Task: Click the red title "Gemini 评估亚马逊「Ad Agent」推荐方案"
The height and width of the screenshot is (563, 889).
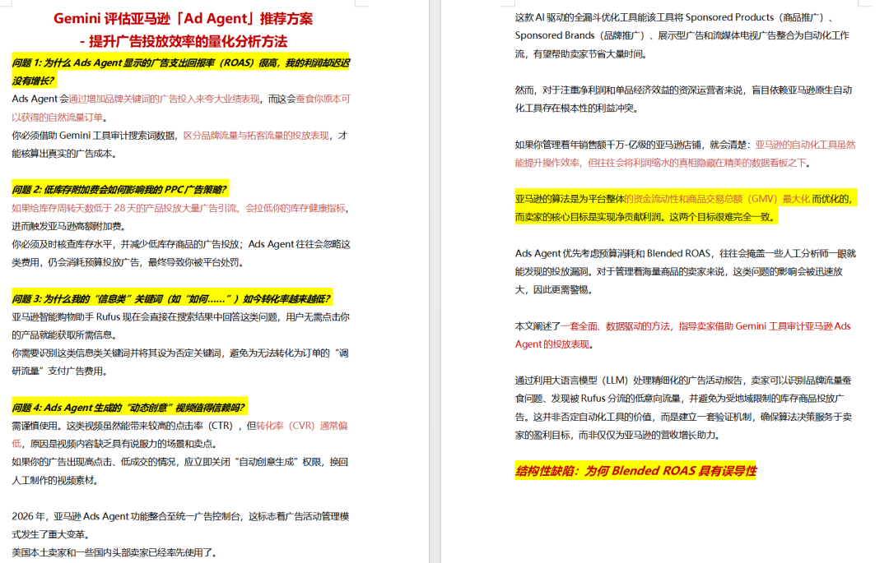Action: 183,18
